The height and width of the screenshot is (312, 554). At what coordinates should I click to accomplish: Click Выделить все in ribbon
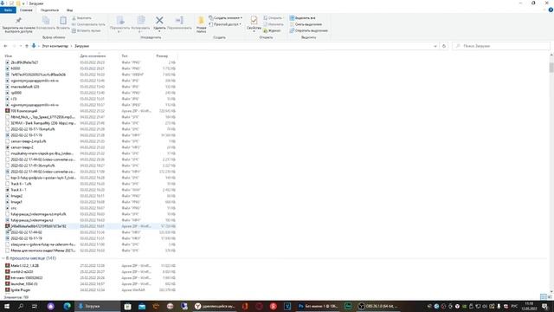point(302,18)
